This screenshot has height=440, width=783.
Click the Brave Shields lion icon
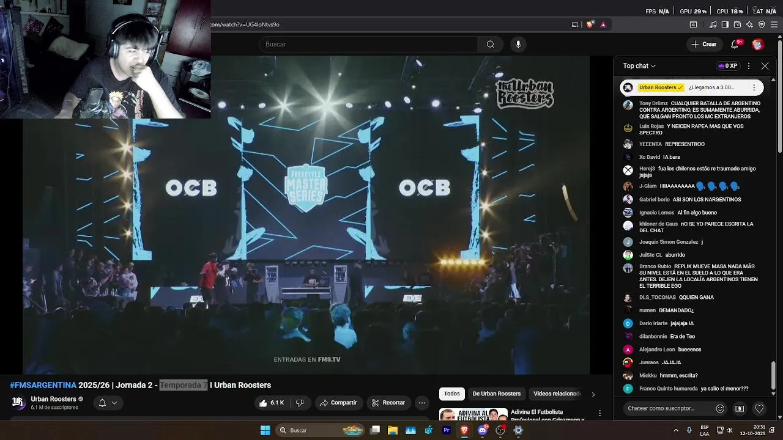[590, 24]
